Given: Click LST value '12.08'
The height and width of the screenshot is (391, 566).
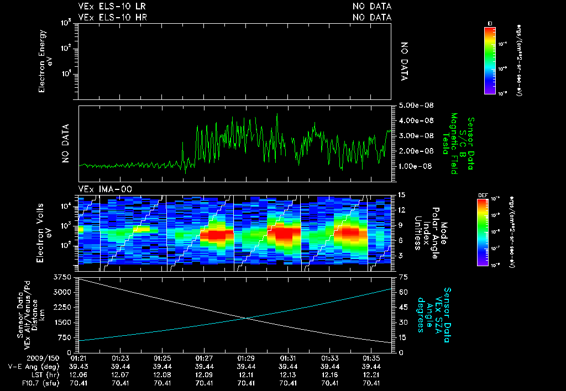Looking at the screenshot, I should pos(163,375).
